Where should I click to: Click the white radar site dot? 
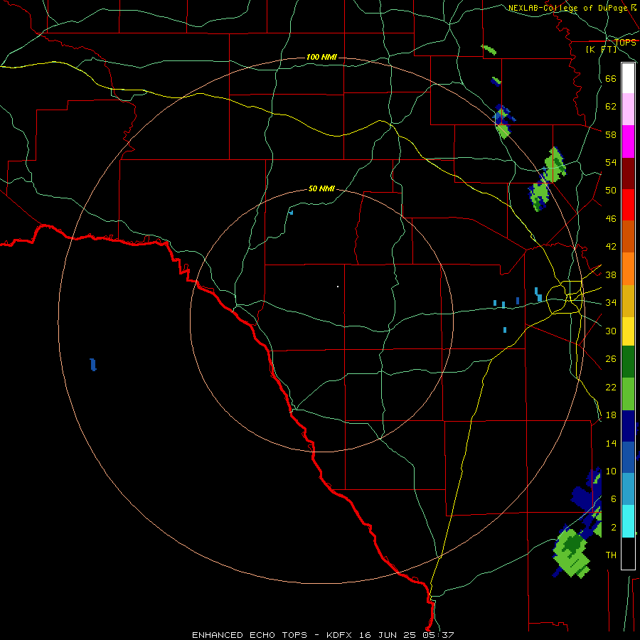click(x=338, y=287)
